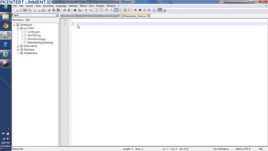Open the Encoding menu

[x=48, y=6]
